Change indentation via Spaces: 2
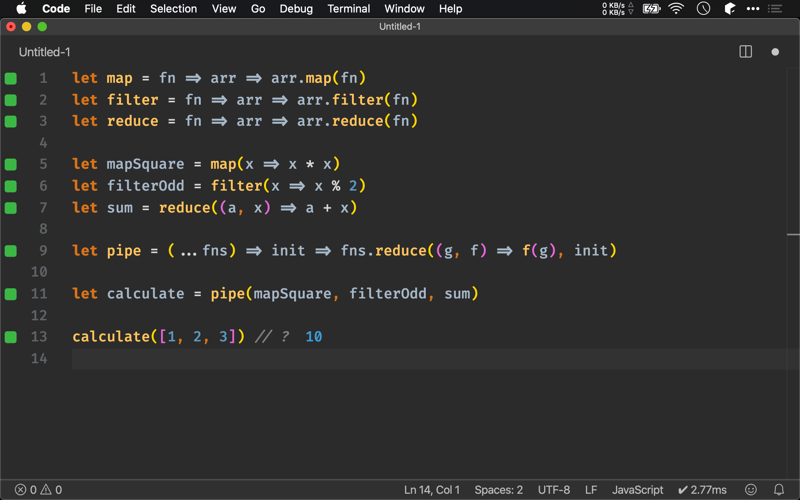 [x=498, y=490]
